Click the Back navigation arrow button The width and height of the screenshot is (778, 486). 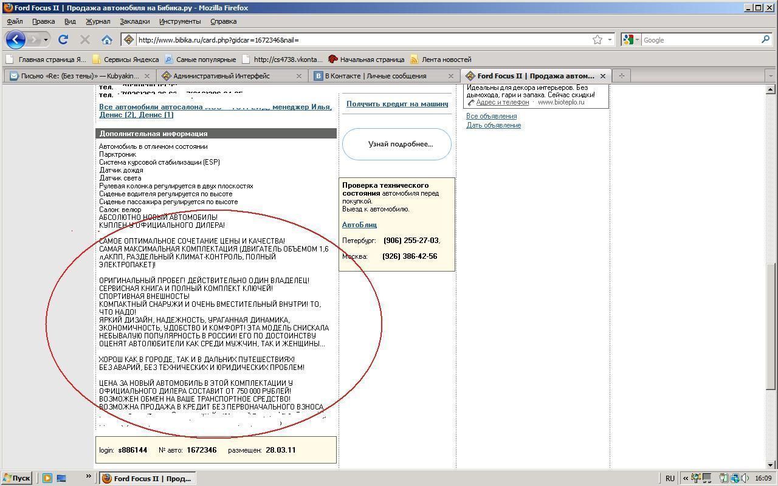[x=16, y=40]
